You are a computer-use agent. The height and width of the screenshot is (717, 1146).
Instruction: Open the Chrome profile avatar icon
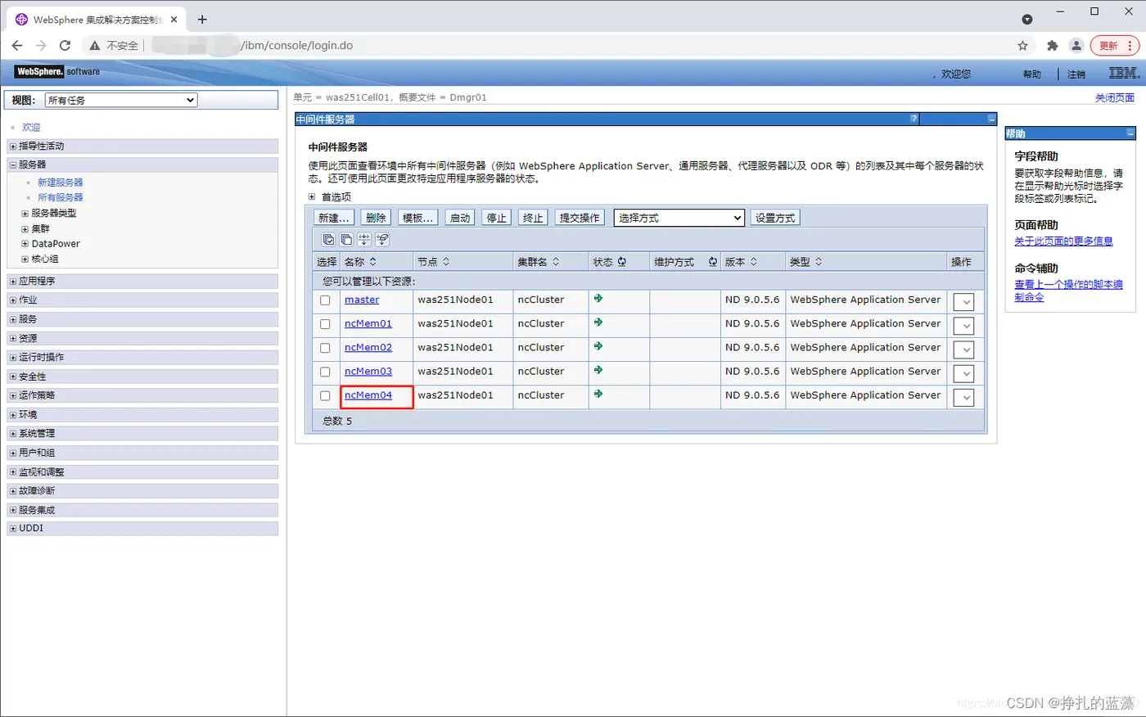pos(1076,46)
